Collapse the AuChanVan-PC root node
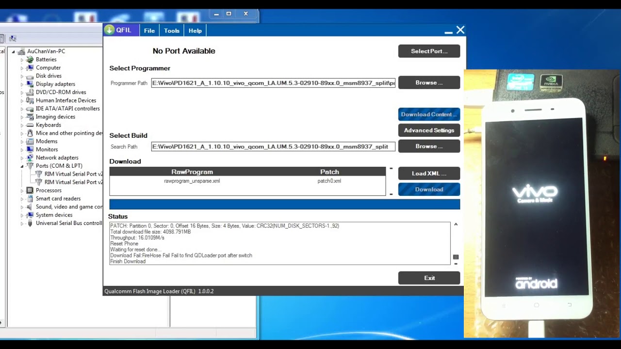 click(x=14, y=51)
